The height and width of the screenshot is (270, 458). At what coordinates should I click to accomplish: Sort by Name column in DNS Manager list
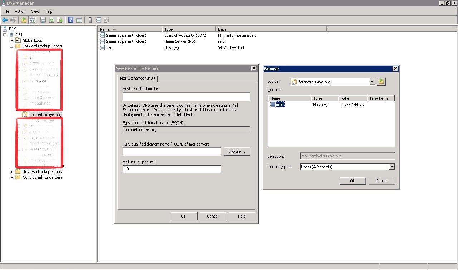click(x=130, y=29)
